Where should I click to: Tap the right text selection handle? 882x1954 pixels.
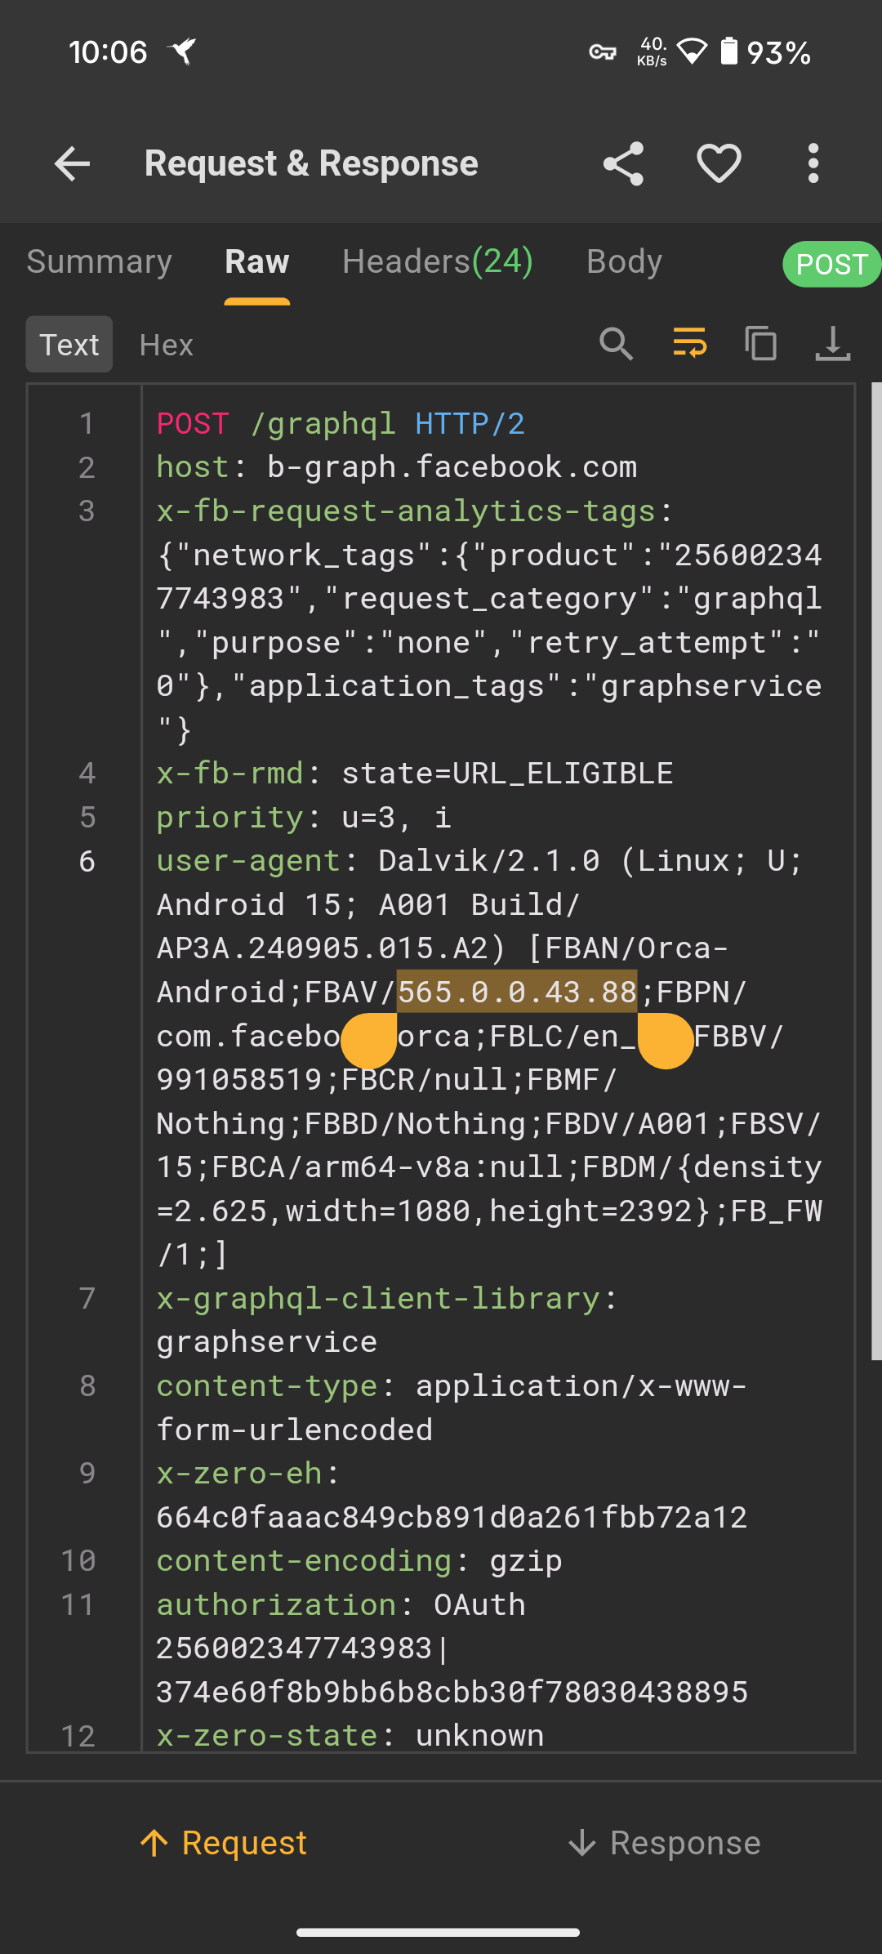point(666,1041)
